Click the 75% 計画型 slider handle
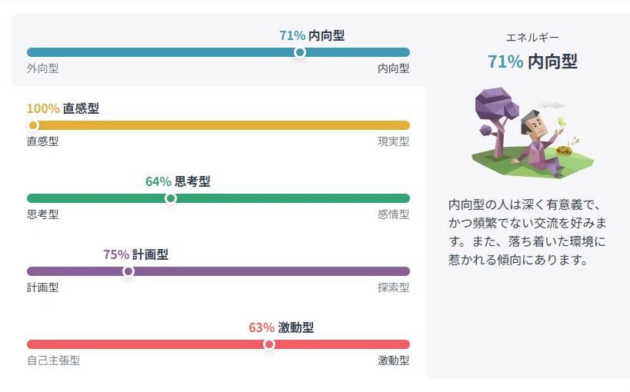The image size is (630, 392). 128,271
